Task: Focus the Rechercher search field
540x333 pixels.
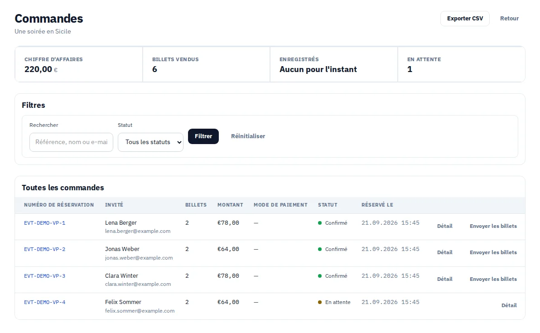Action: tap(71, 142)
